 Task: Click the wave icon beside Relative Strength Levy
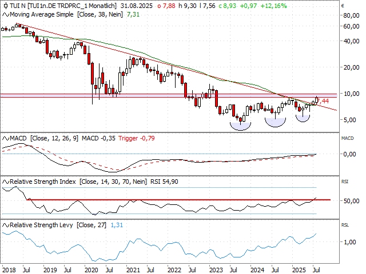click(6, 225)
